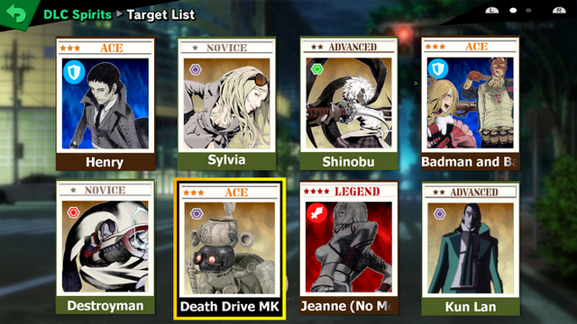Image resolution: width=577 pixels, height=324 pixels.
Task: Open the DLC Spirits breadcrumb
Action: [x=78, y=14]
